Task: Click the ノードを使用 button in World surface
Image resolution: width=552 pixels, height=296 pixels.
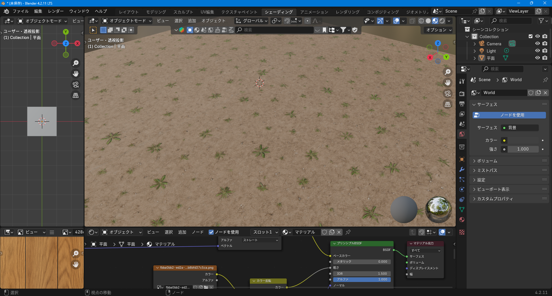Action: pyautogui.click(x=509, y=115)
